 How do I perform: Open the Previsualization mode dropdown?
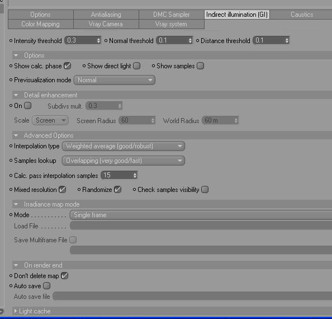(115, 80)
